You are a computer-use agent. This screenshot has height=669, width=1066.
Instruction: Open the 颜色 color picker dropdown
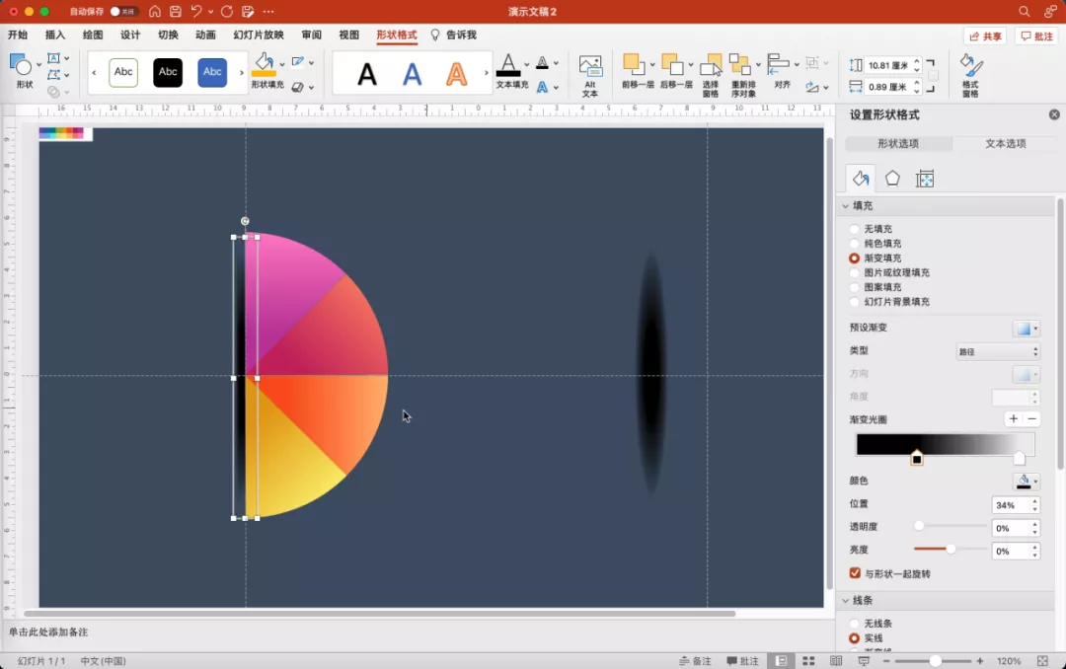pos(1026,482)
